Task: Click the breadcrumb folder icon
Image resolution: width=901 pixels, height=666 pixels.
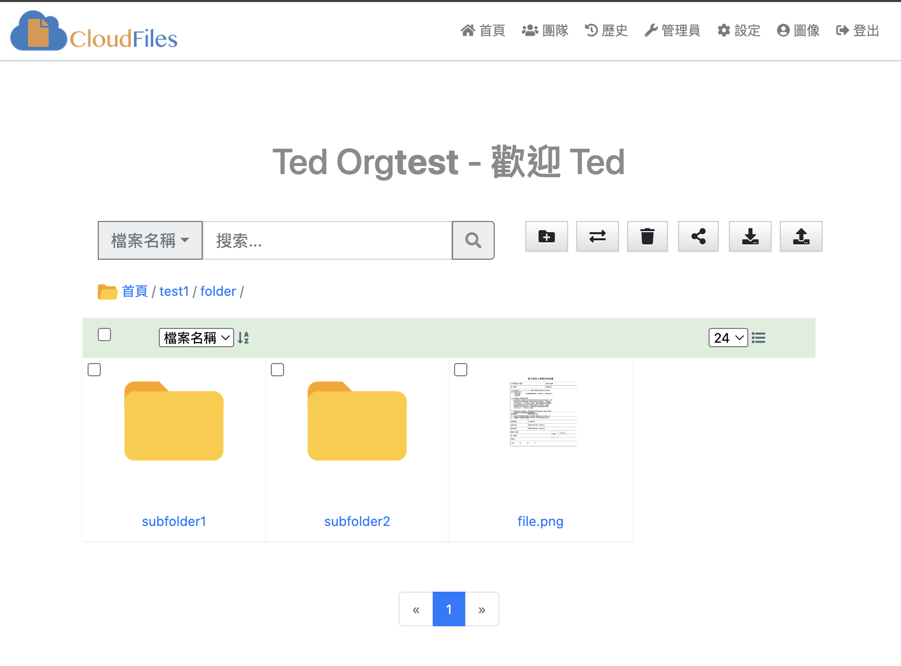Action: click(x=107, y=292)
